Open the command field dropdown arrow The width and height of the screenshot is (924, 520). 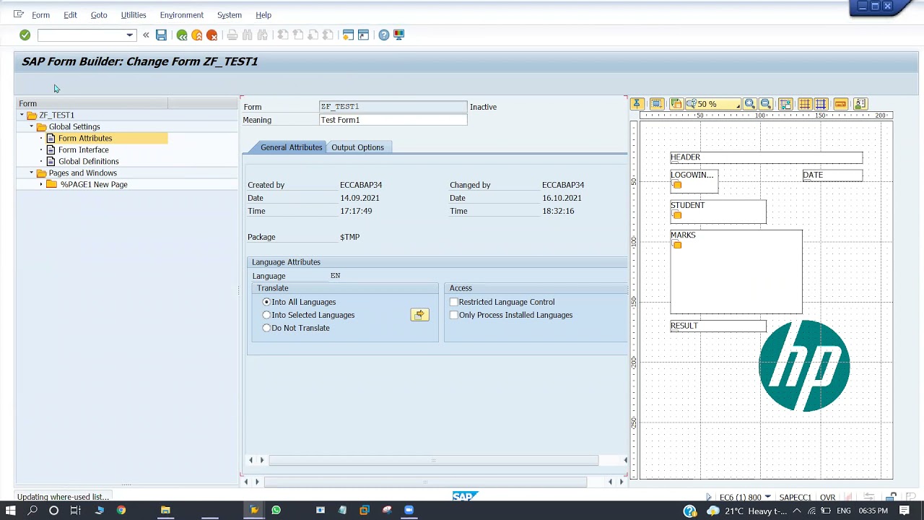coord(129,35)
